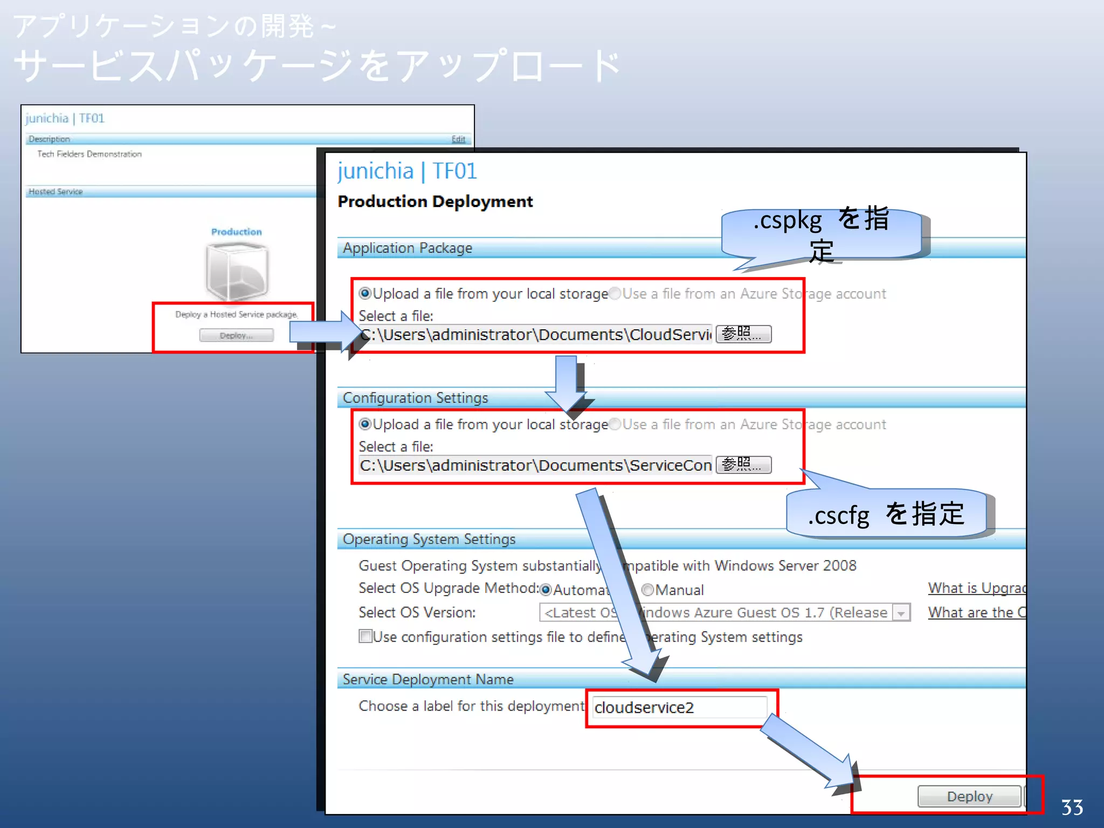
Task: Click 'Production Deployment' heading
Action: coord(435,202)
